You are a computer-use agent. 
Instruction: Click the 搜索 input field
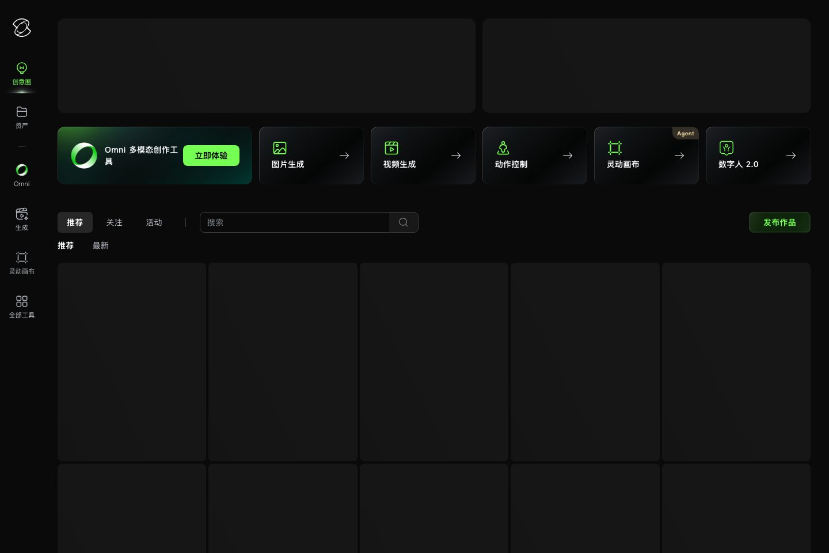[x=295, y=222]
